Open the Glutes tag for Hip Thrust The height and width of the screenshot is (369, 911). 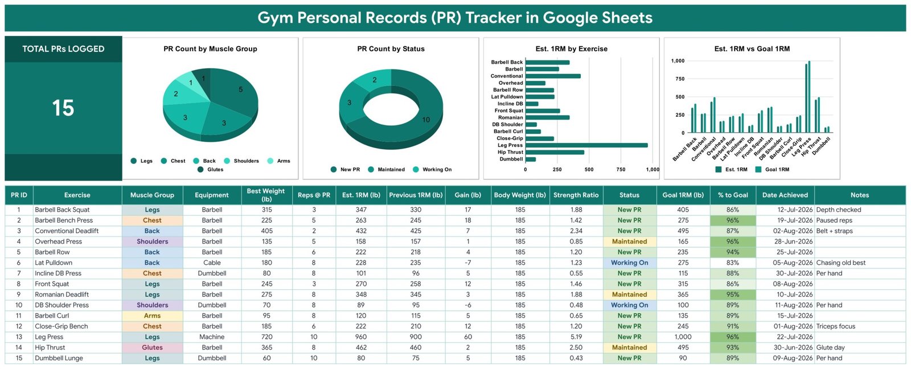coord(152,348)
